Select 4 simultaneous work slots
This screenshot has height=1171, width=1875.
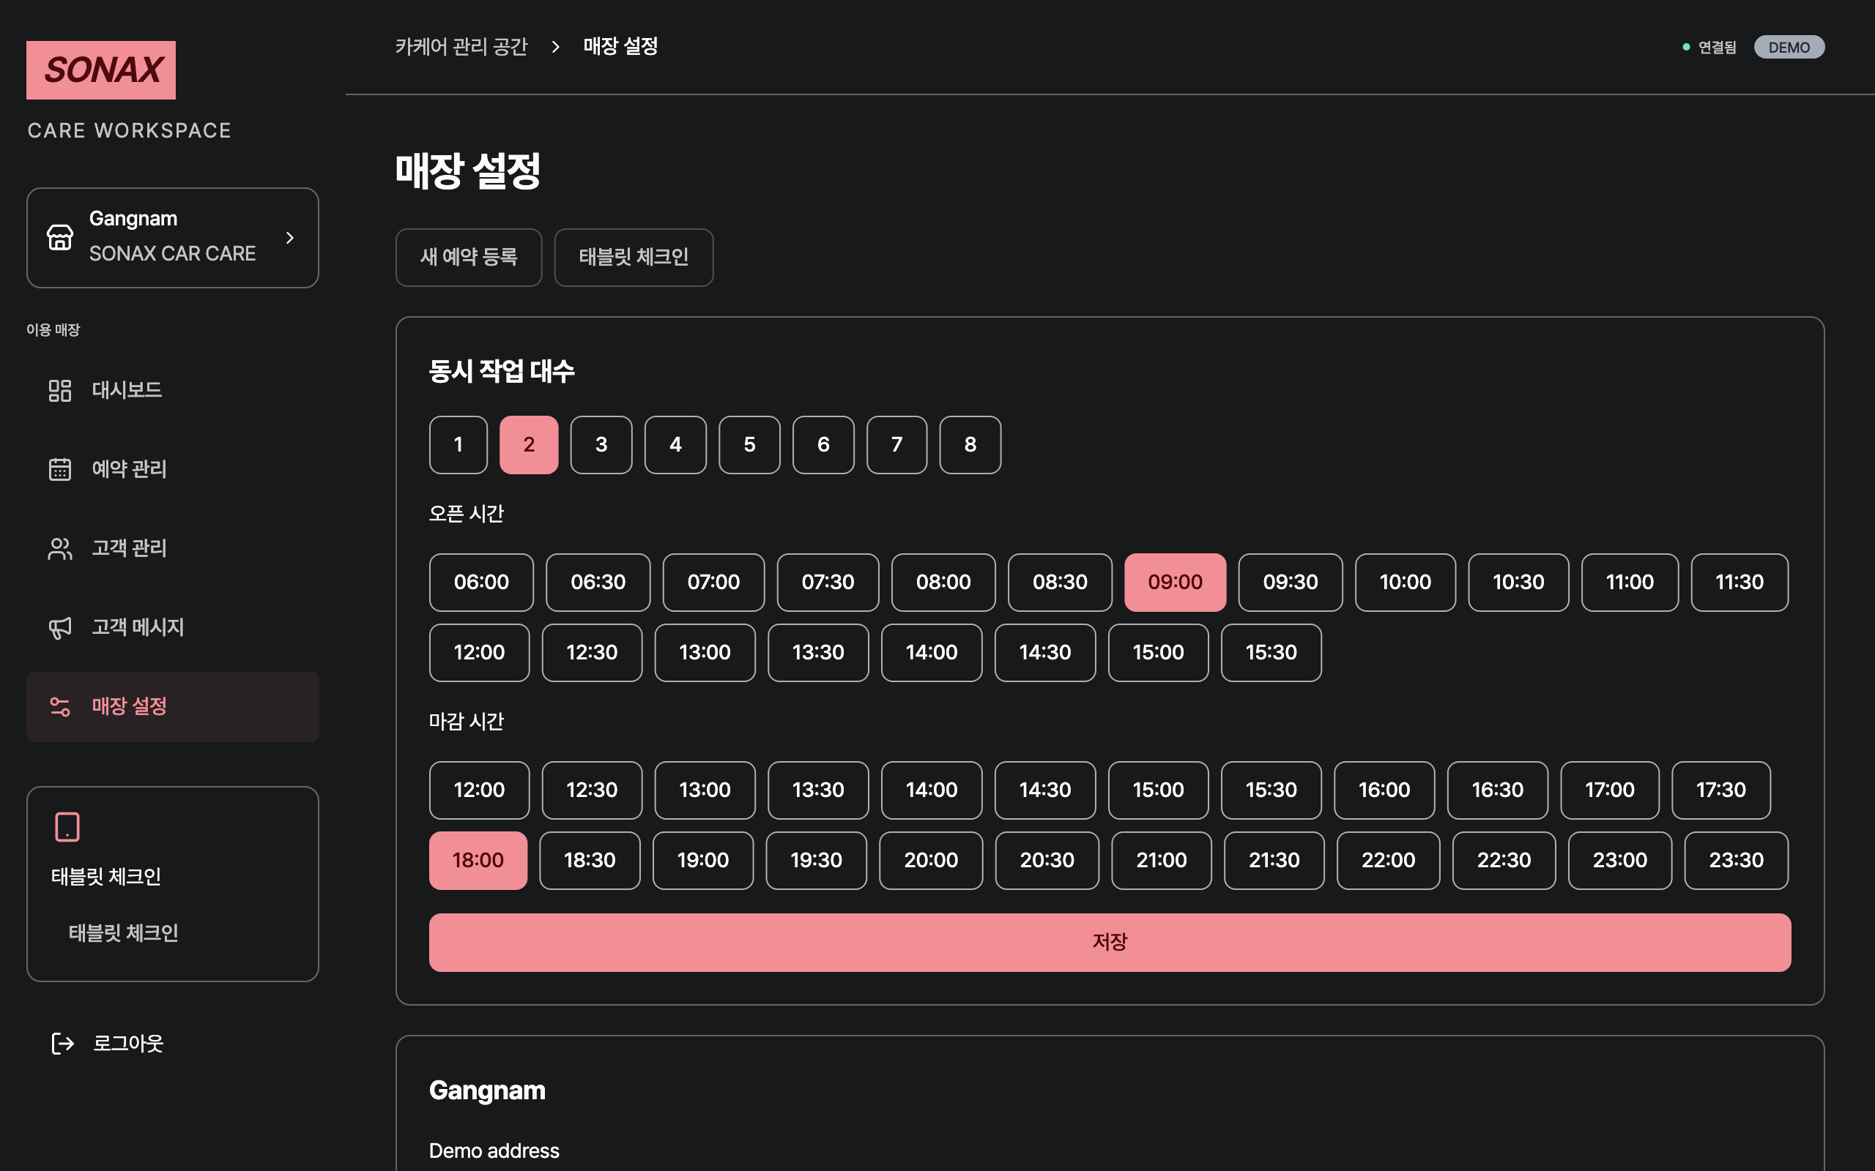(x=675, y=444)
